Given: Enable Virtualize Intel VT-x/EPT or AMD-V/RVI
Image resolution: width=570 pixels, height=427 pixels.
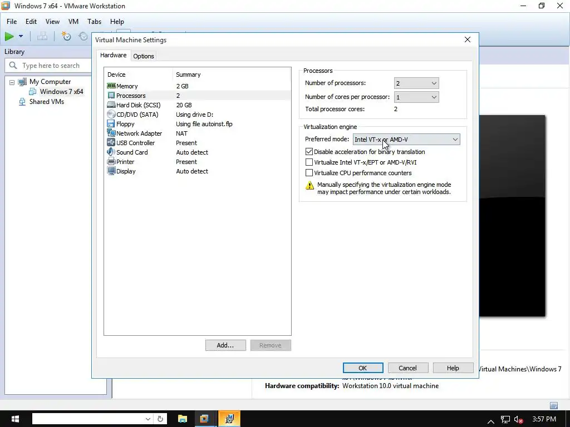Looking at the screenshot, I should pos(309,162).
